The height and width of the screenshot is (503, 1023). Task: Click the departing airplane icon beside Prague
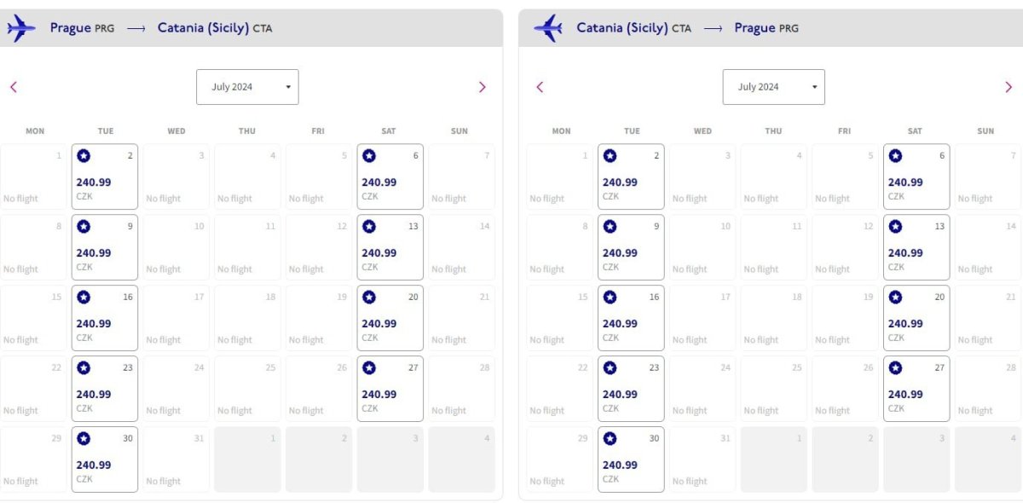tap(20, 28)
